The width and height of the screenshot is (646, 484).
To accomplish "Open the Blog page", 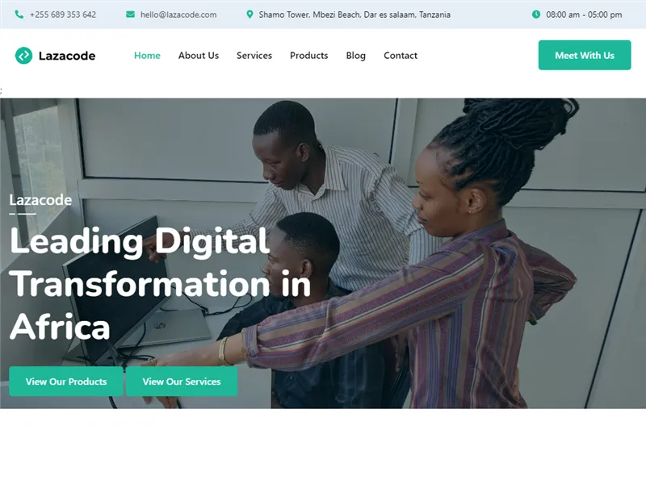I will coord(356,56).
